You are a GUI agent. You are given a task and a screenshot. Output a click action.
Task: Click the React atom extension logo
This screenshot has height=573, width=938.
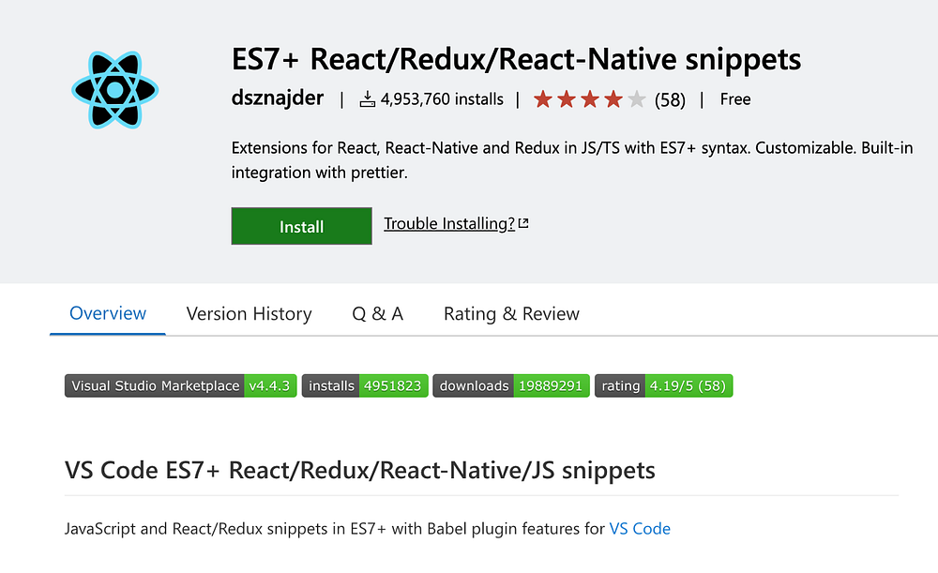pos(114,89)
